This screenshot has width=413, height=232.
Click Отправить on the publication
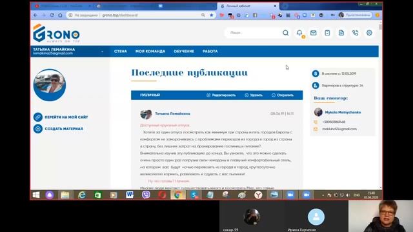(x=283, y=95)
